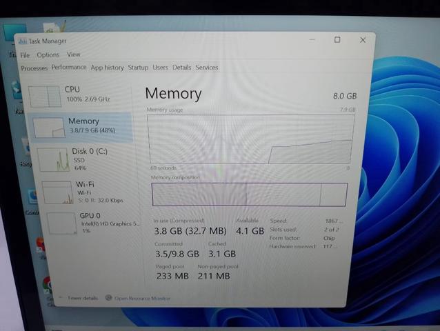This screenshot has height=331, width=440.
Task: Minimize the Task Manager window
Action: point(312,39)
